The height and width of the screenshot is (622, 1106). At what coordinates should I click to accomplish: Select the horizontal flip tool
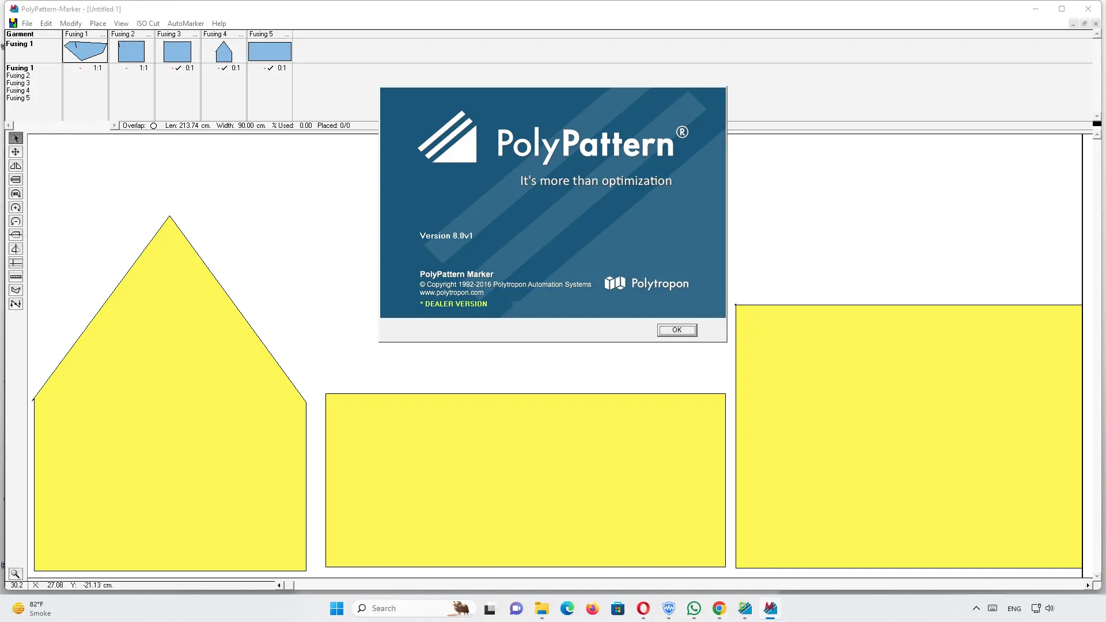16,165
